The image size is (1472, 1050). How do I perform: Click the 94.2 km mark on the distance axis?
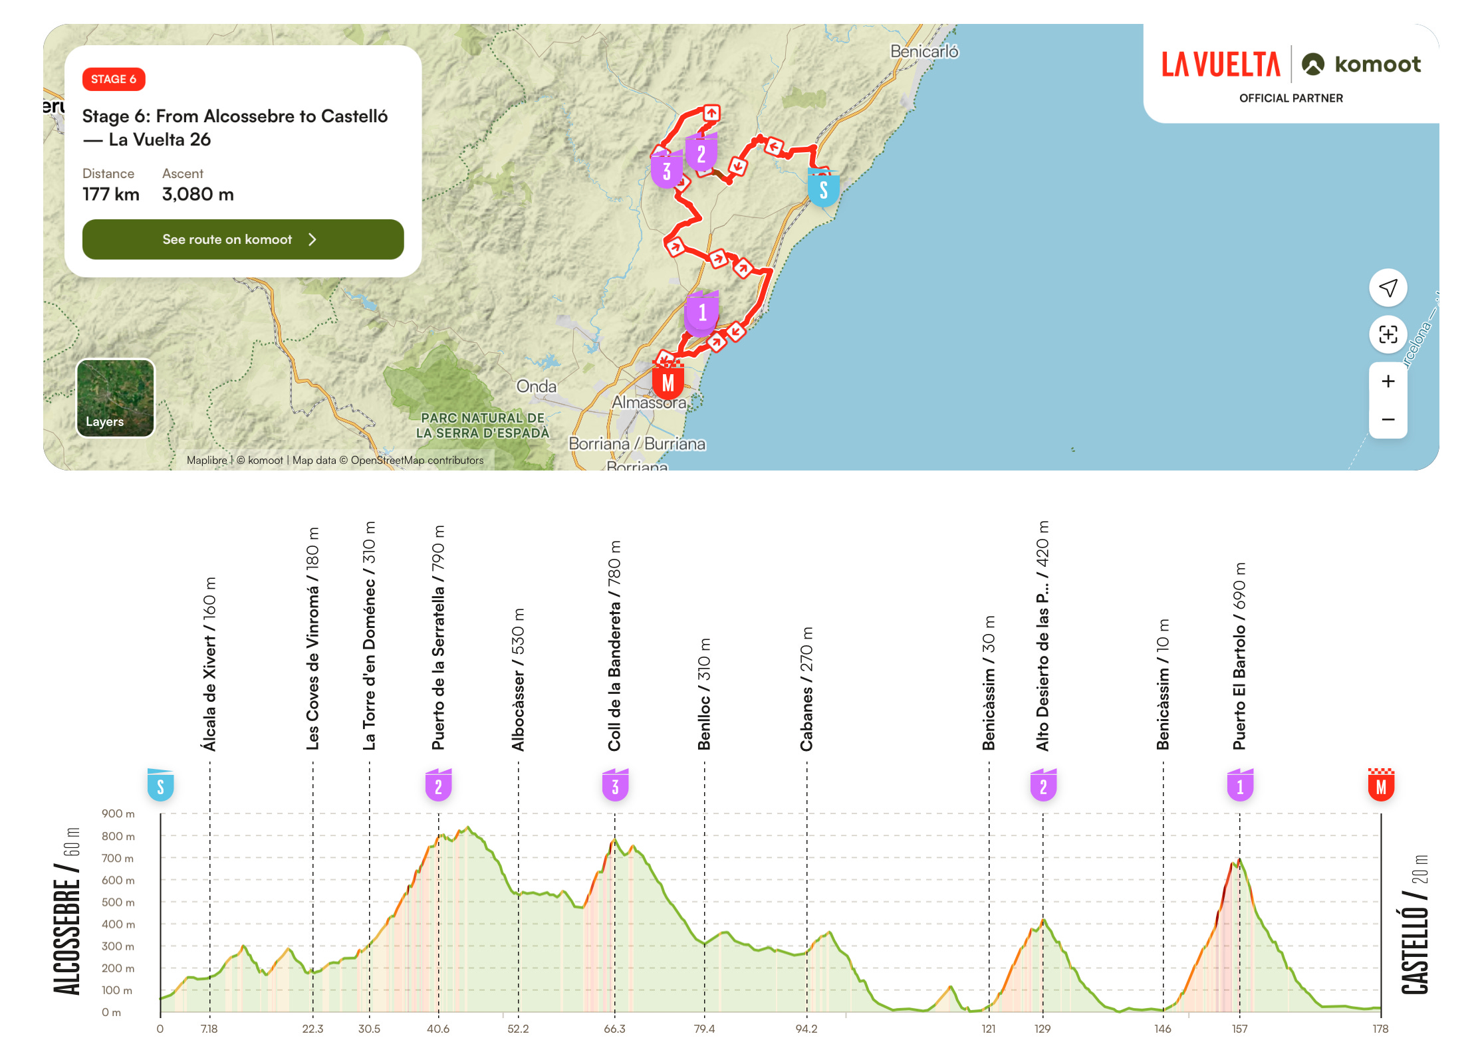[806, 1029]
